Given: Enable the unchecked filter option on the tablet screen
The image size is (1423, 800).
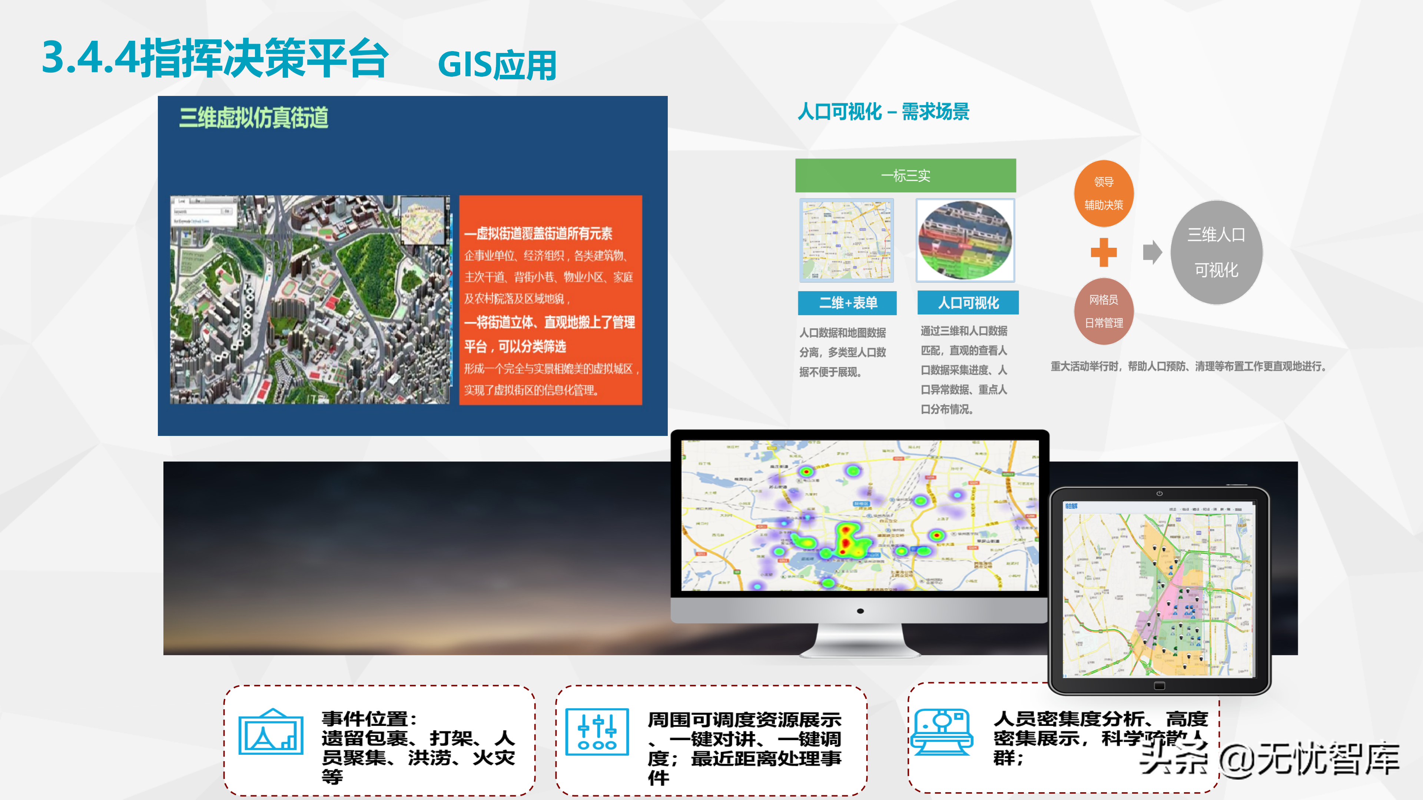Looking at the screenshot, I should pos(1219,510).
